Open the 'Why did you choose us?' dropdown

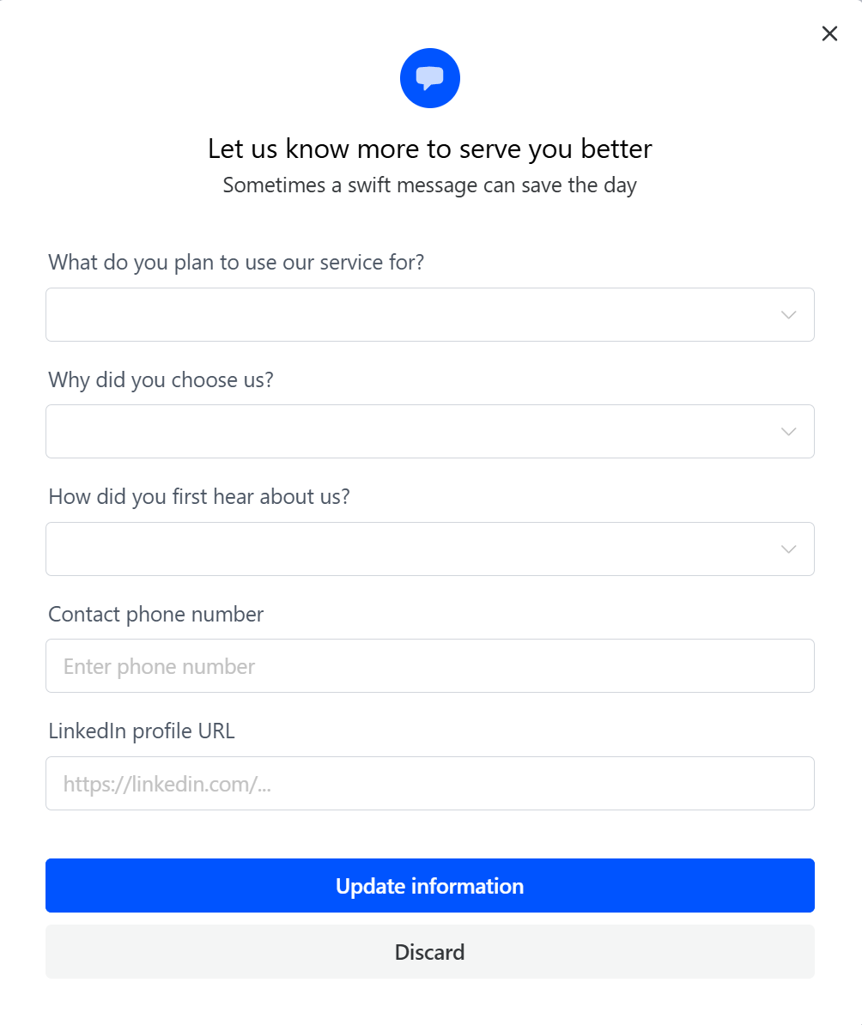(x=412, y=432)
